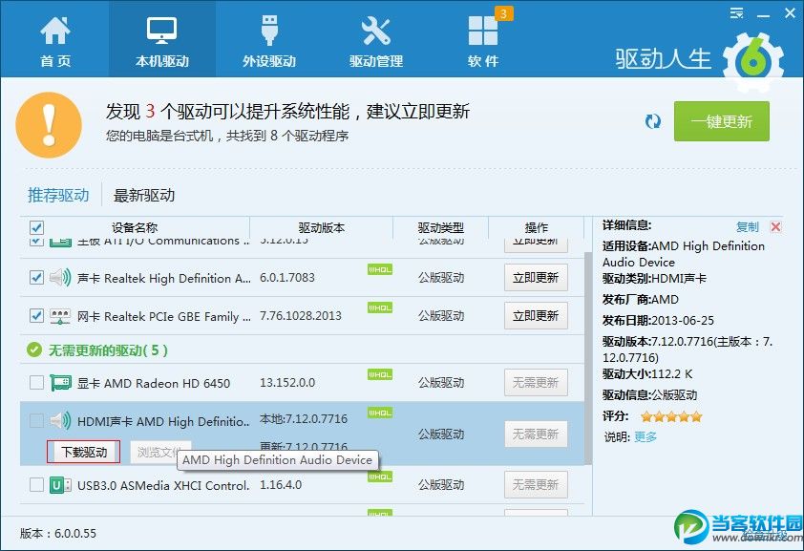Click 立即更新 for Realtek sound card

536,278
